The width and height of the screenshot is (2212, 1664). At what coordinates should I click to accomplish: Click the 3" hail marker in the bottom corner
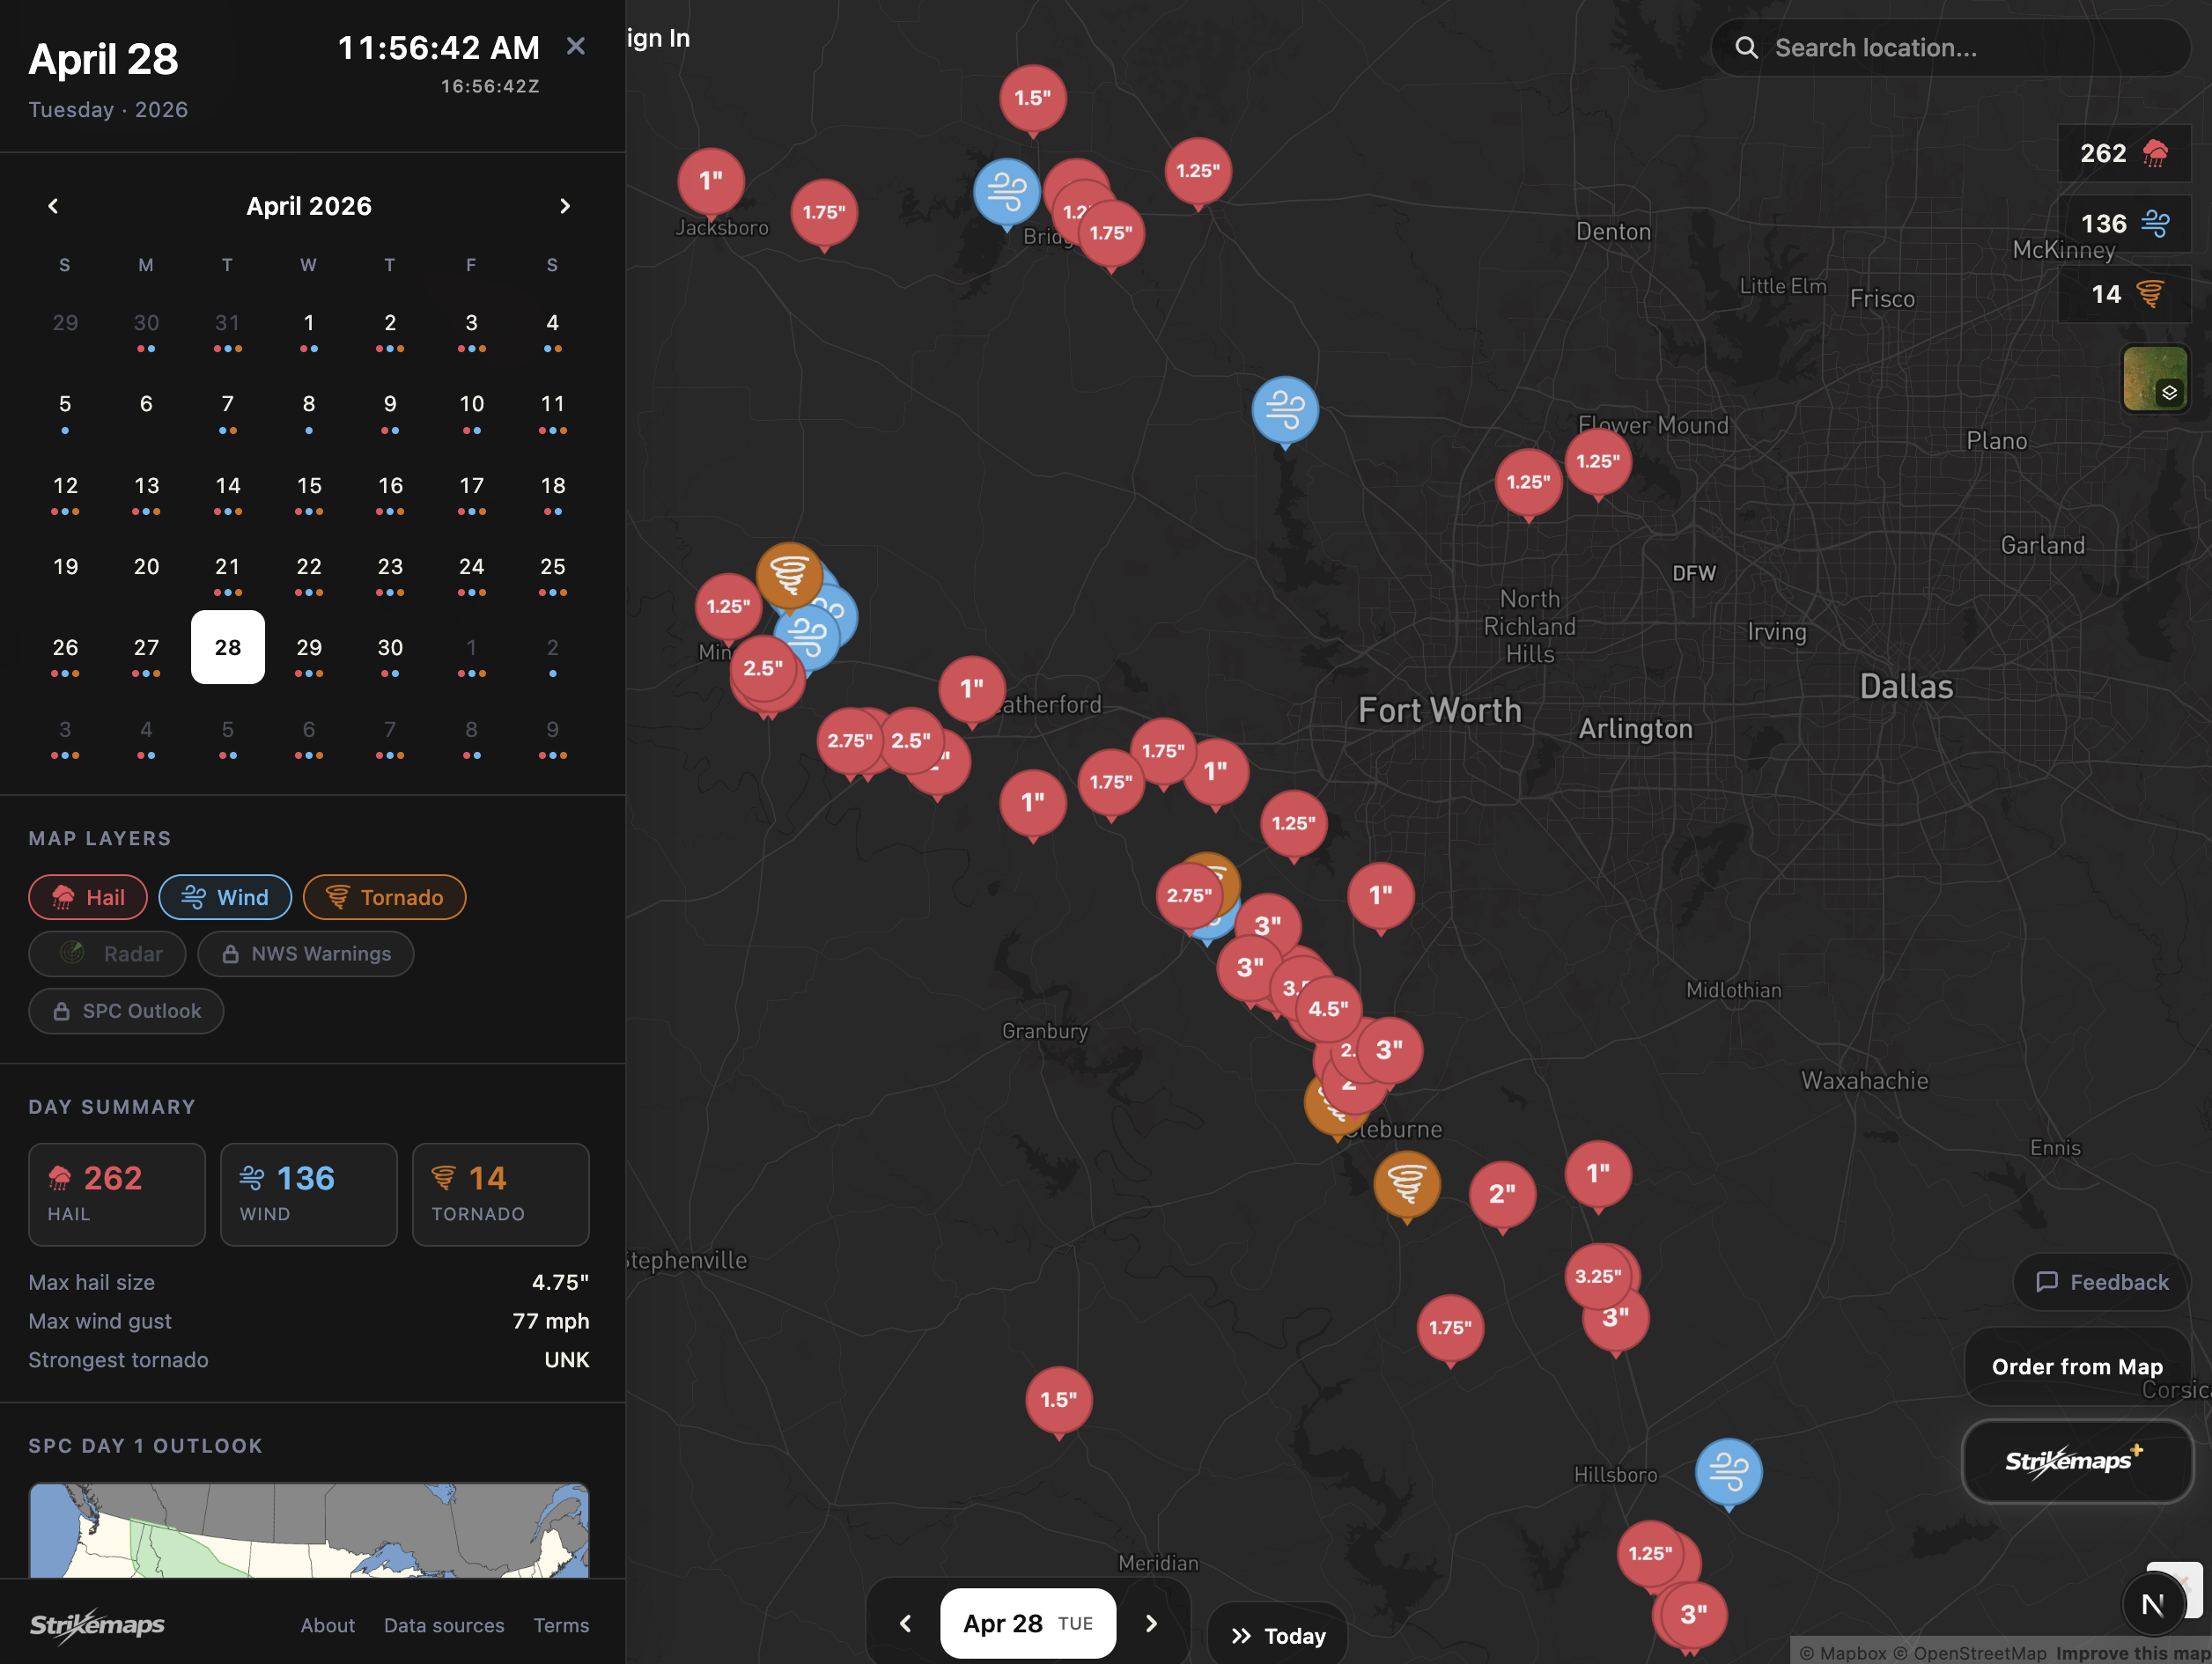pyautogui.click(x=1693, y=1615)
